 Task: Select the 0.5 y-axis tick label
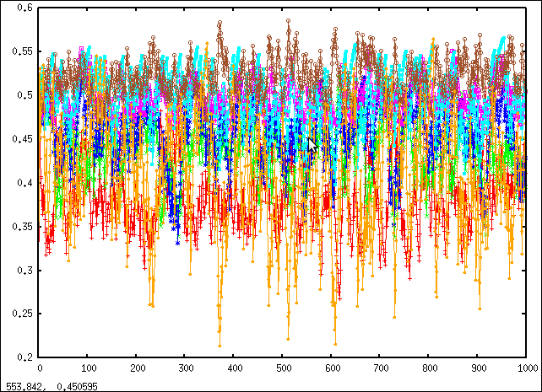point(25,95)
